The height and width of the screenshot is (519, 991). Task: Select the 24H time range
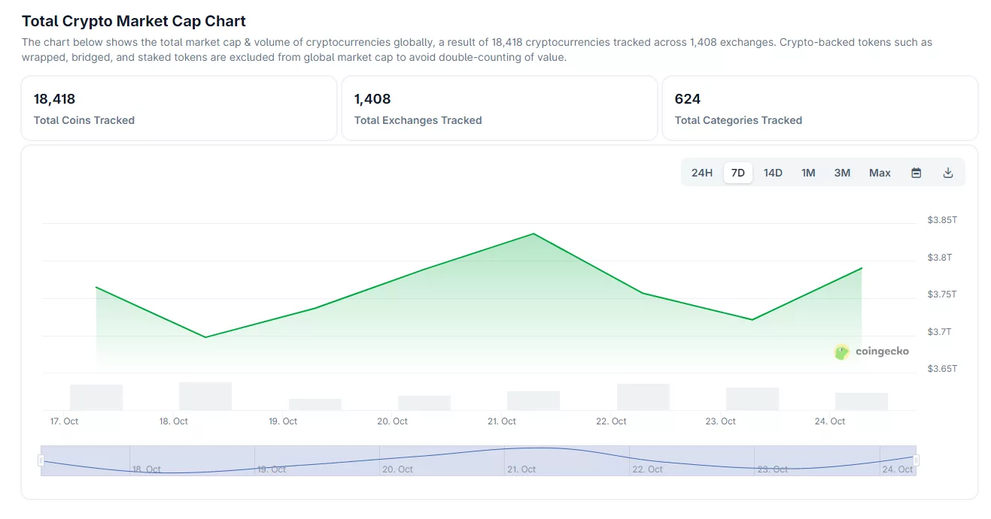tap(701, 172)
